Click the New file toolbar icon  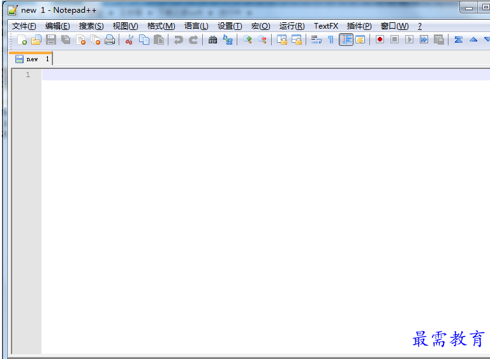[x=22, y=40]
